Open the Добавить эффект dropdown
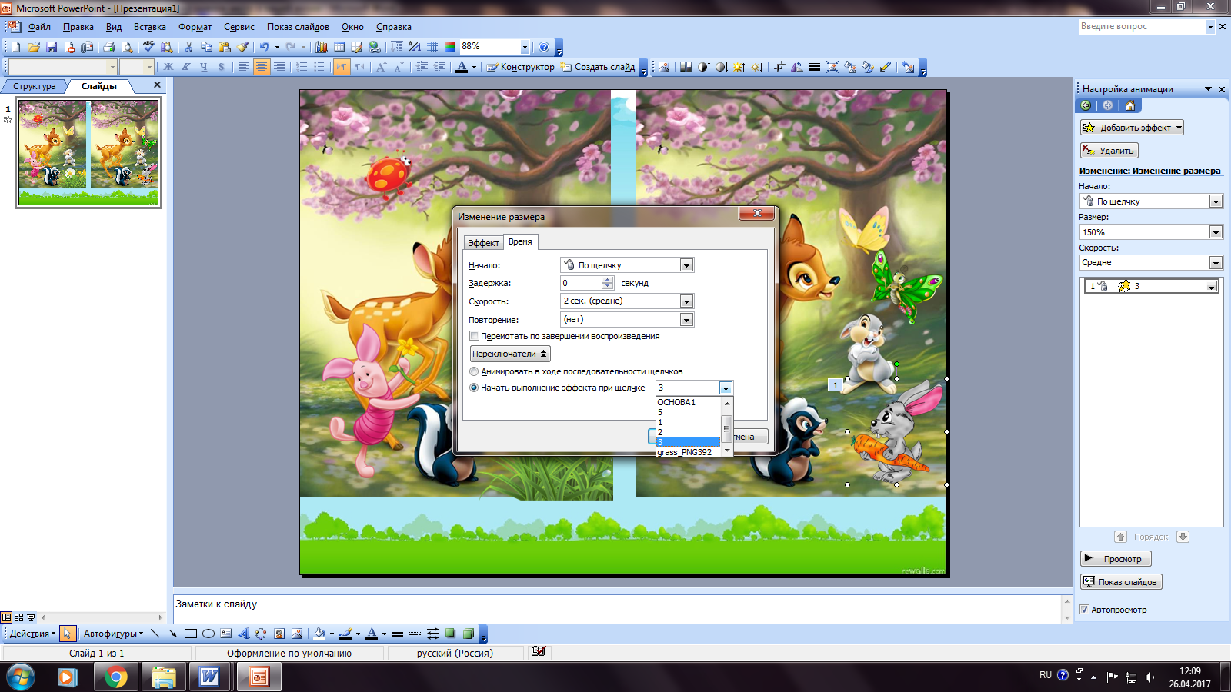 coord(1132,128)
